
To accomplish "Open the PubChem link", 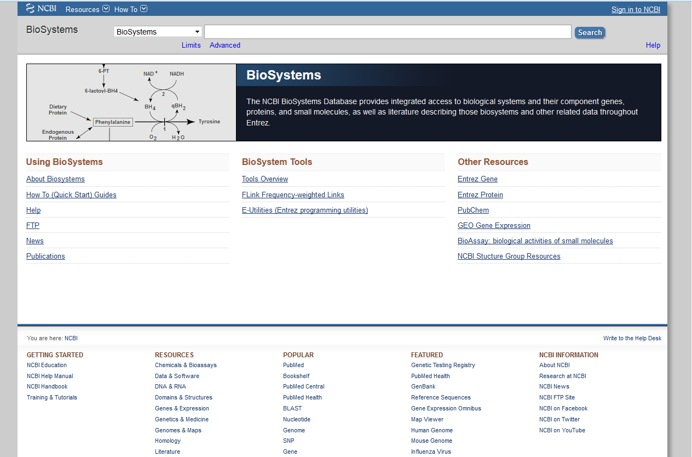I will pos(473,210).
